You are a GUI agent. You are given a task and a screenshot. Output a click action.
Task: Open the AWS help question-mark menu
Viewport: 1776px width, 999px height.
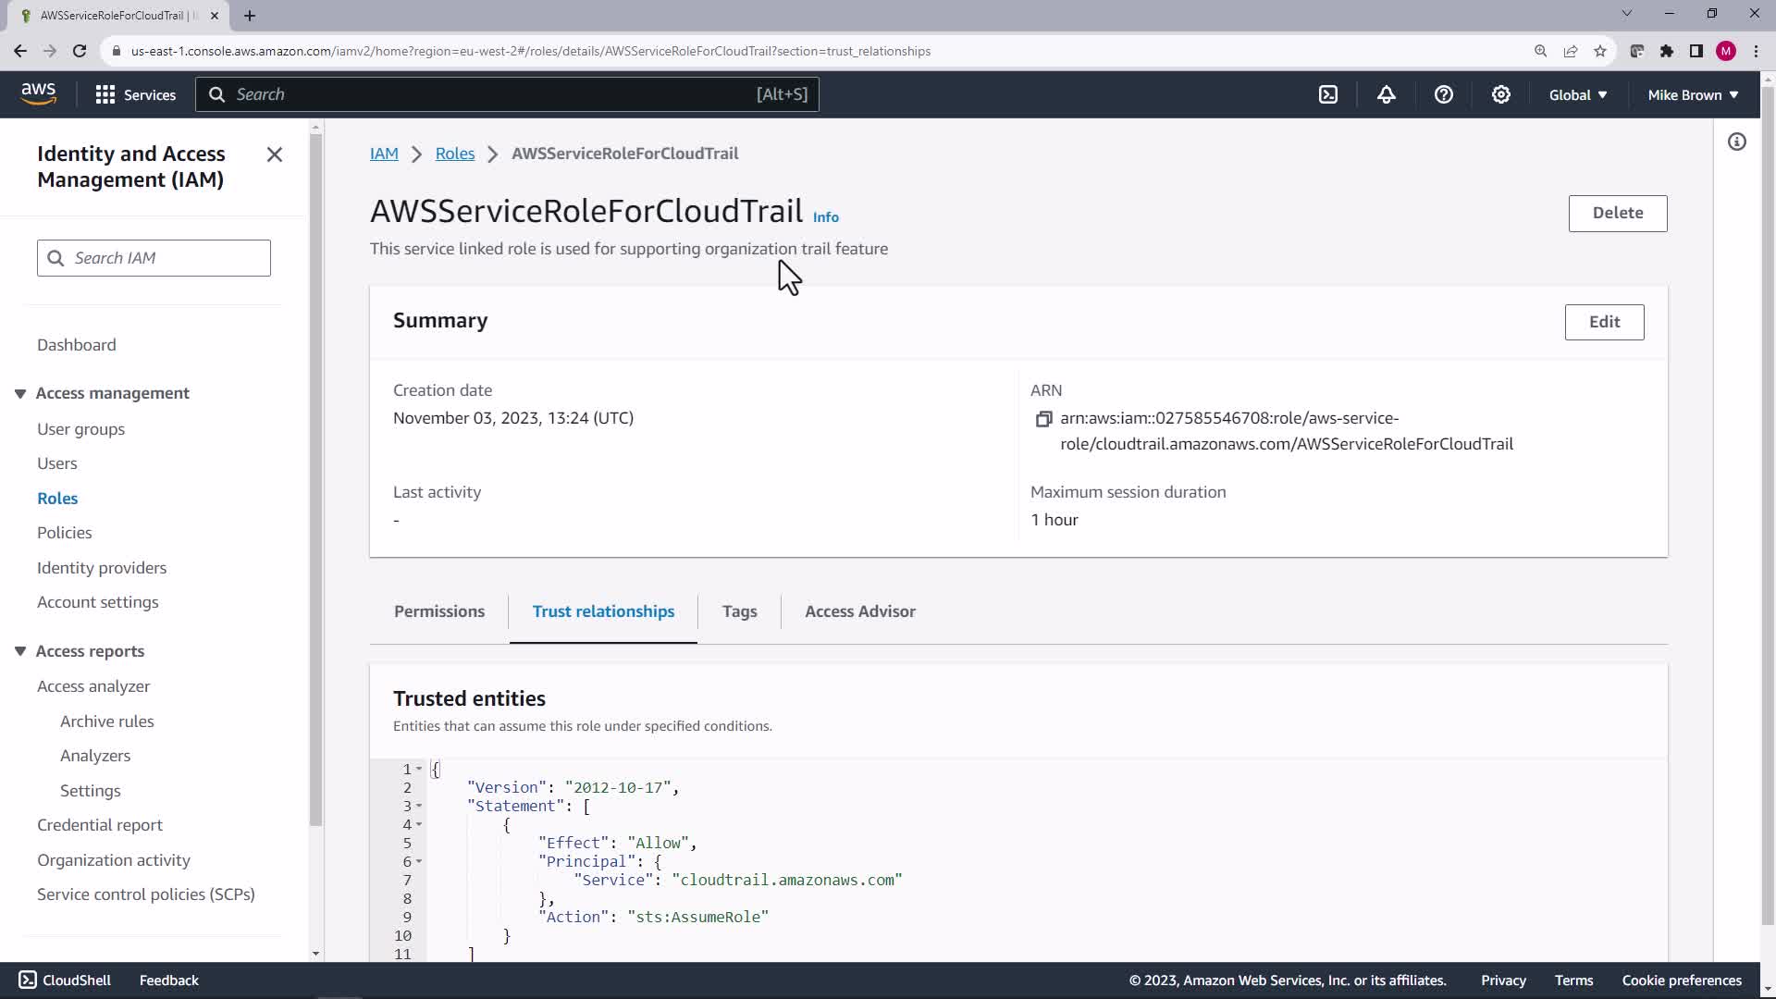click(1443, 94)
